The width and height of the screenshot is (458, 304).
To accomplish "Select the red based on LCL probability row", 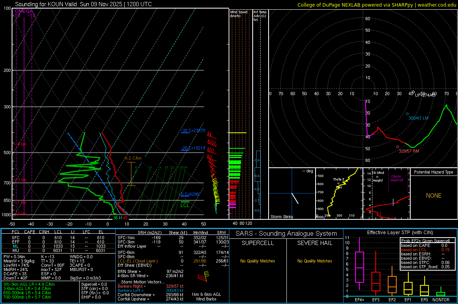I will pyautogui.click(x=425, y=250).
